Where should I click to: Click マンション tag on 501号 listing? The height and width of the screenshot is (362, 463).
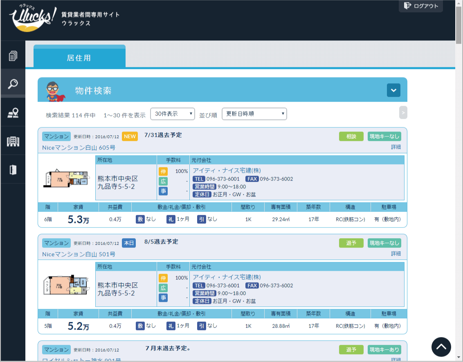(x=56, y=243)
